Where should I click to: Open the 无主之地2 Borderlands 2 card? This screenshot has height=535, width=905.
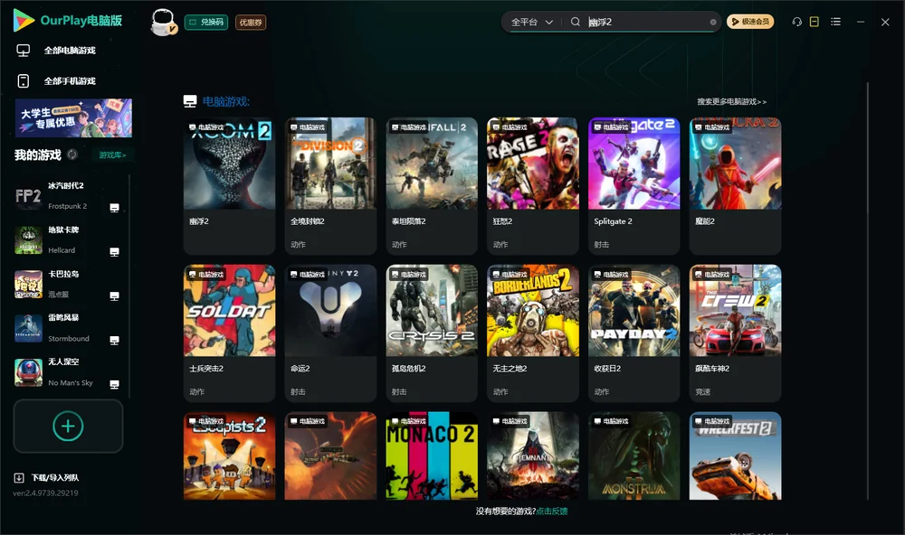point(533,333)
